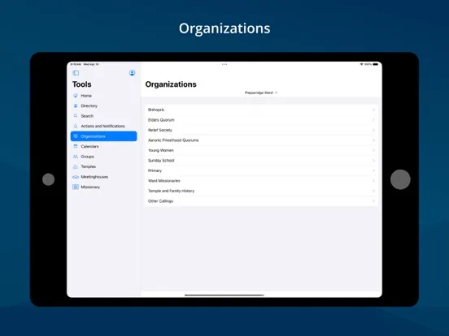The width and height of the screenshot is (449, 336).
Task: Open the Bishopric organization
Action: click(x=261, y=110)
